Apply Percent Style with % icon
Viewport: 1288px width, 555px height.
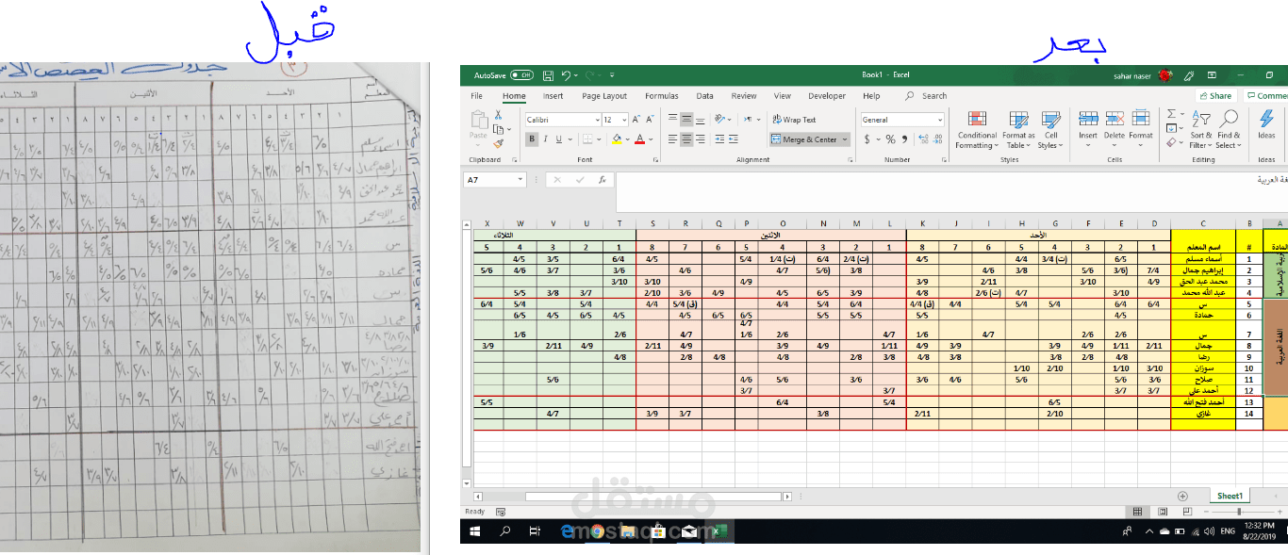[890, 139]
